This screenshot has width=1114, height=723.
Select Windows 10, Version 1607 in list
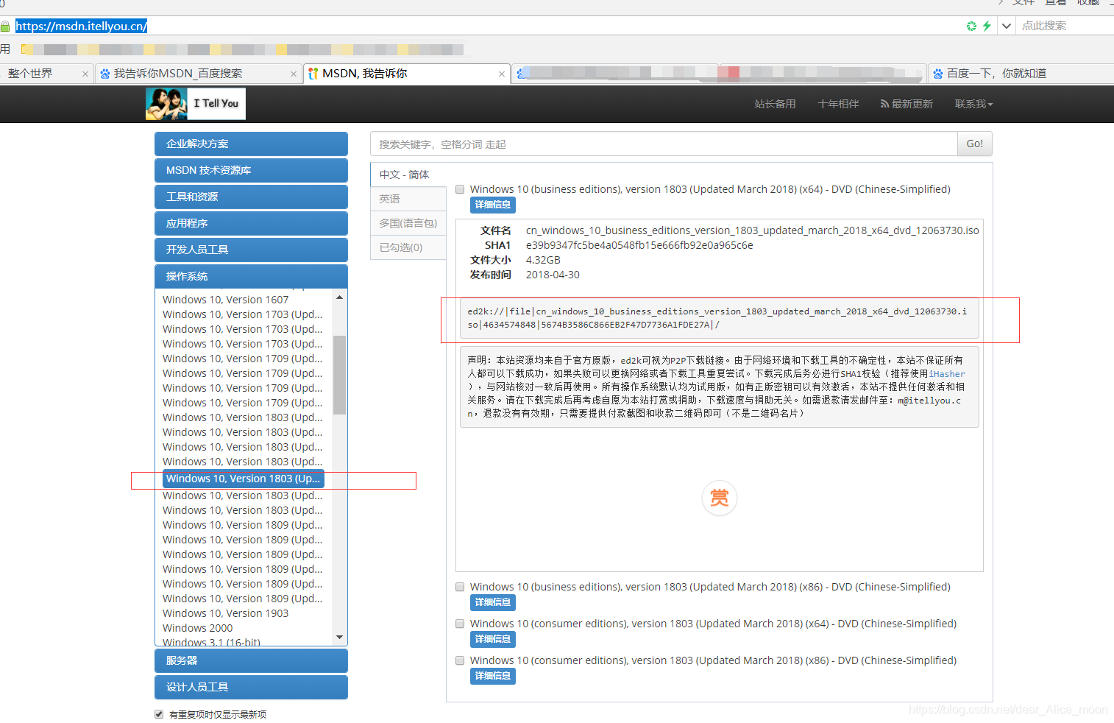pyautogui.click(x=226, y=300)
